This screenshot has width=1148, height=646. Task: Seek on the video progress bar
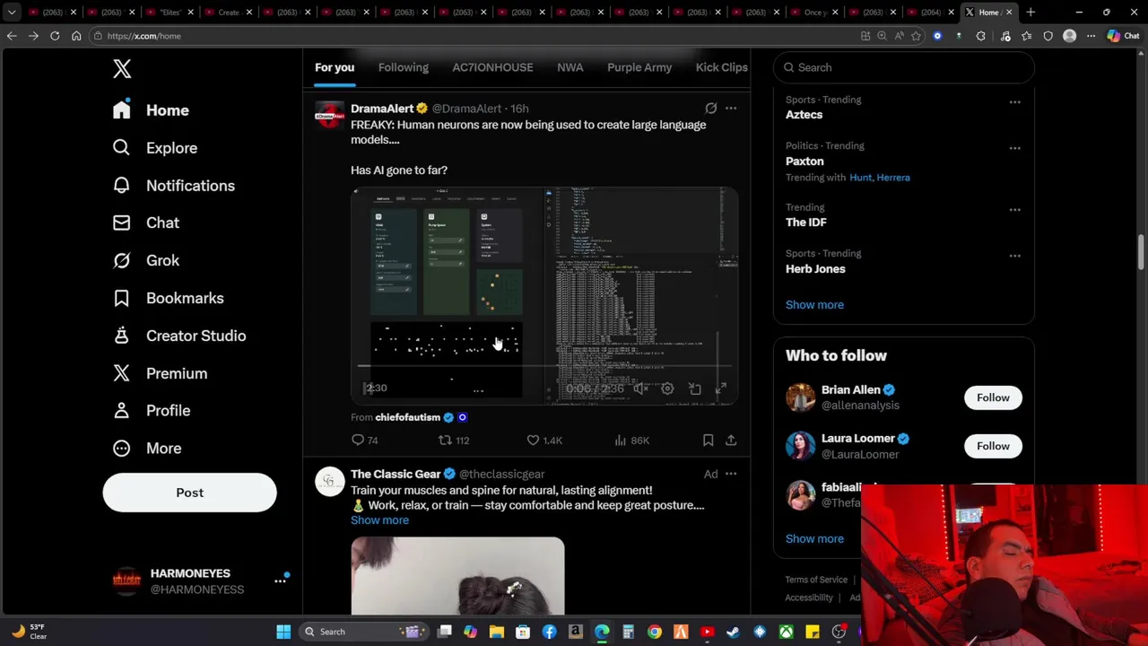(x=544, y=366)
